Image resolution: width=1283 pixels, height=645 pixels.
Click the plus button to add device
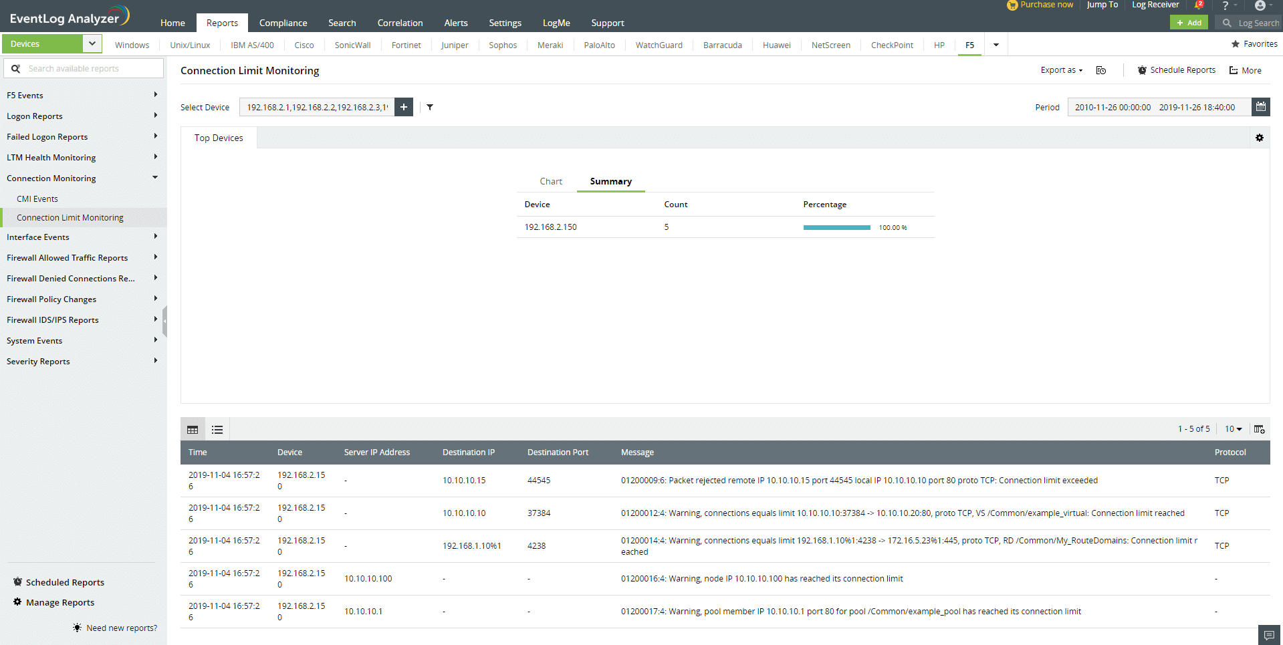point(404,107)
